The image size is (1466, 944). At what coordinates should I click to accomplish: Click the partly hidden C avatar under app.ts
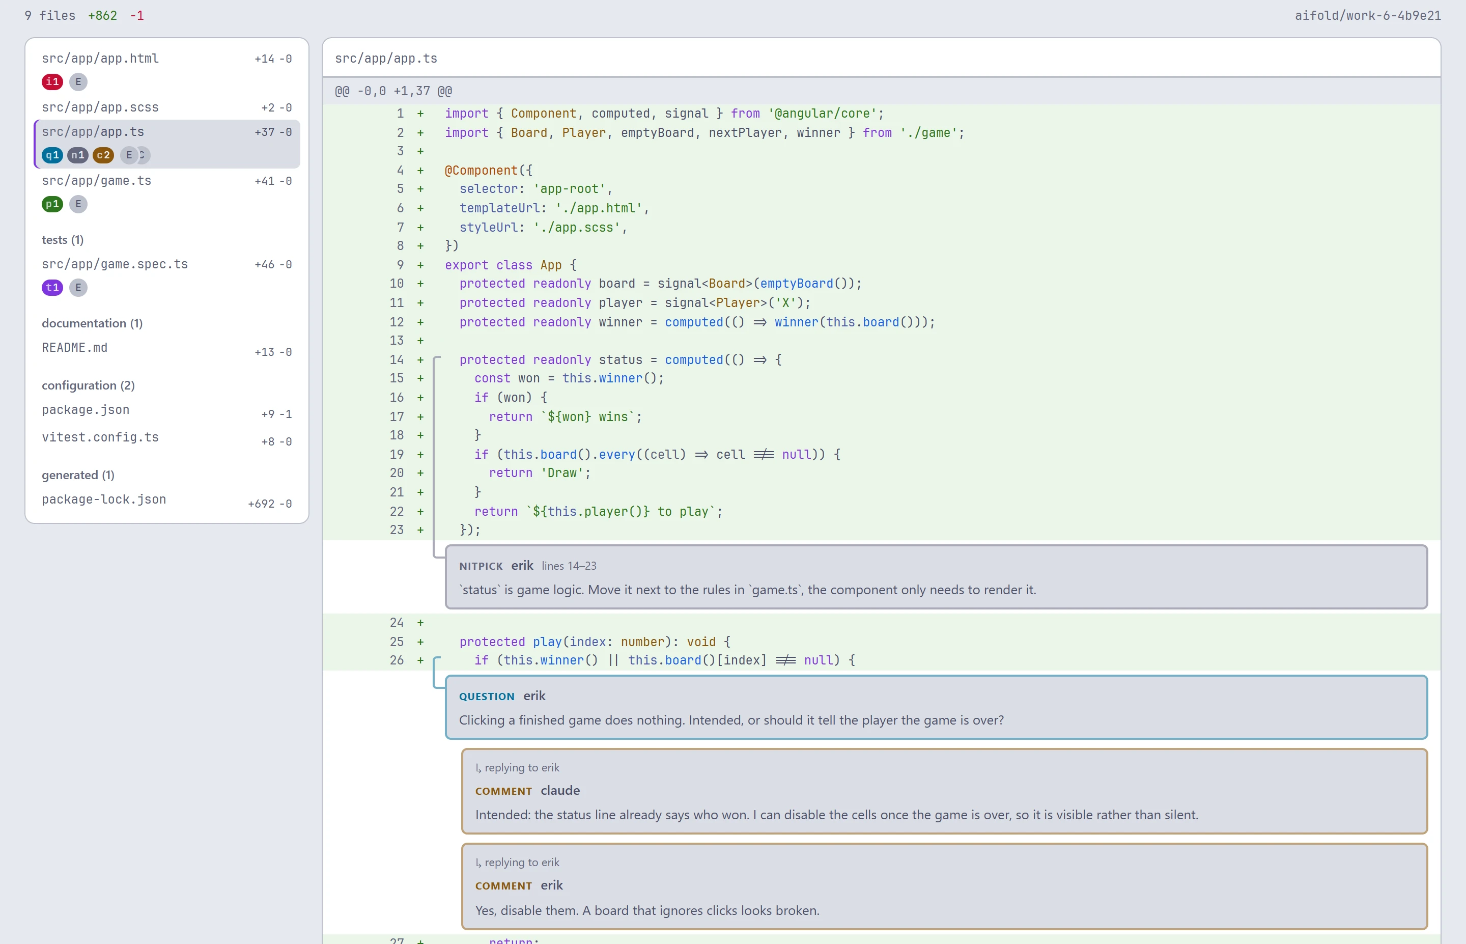(145, 155)
